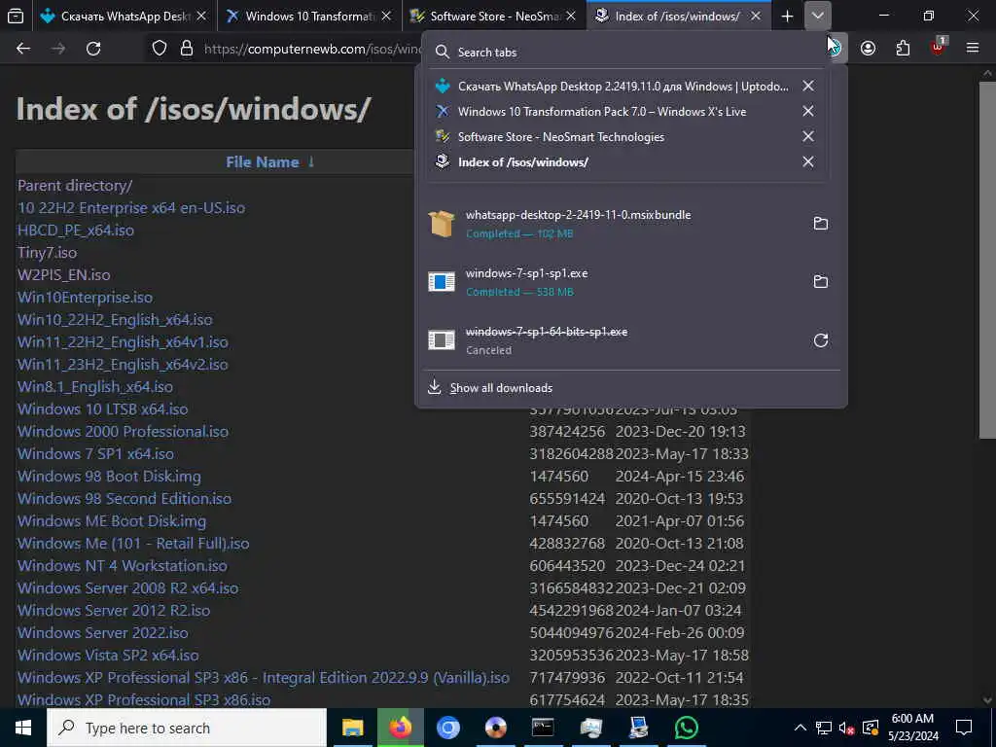
Task: Open Windows 98 Second Edition.iso link
Action: (124, 499)
